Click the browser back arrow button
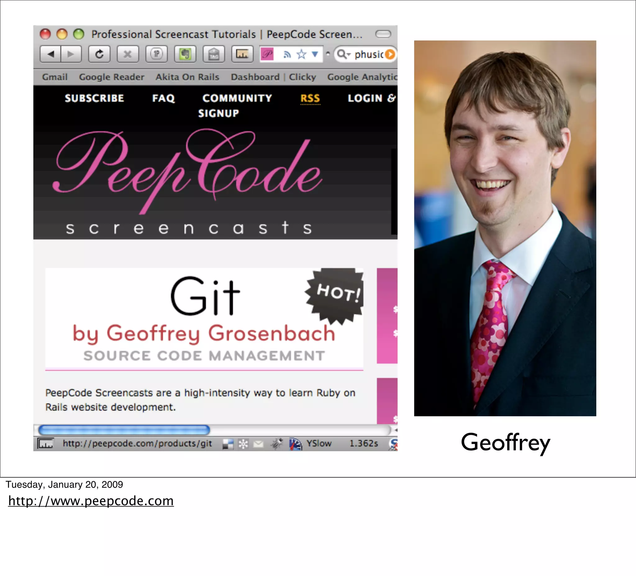 click(51, 54)
